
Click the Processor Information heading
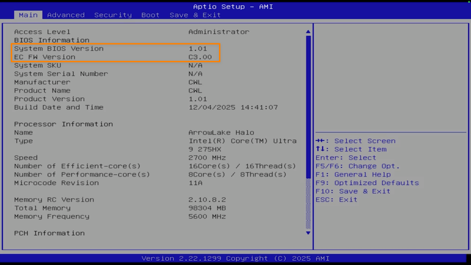click(64, 124)
